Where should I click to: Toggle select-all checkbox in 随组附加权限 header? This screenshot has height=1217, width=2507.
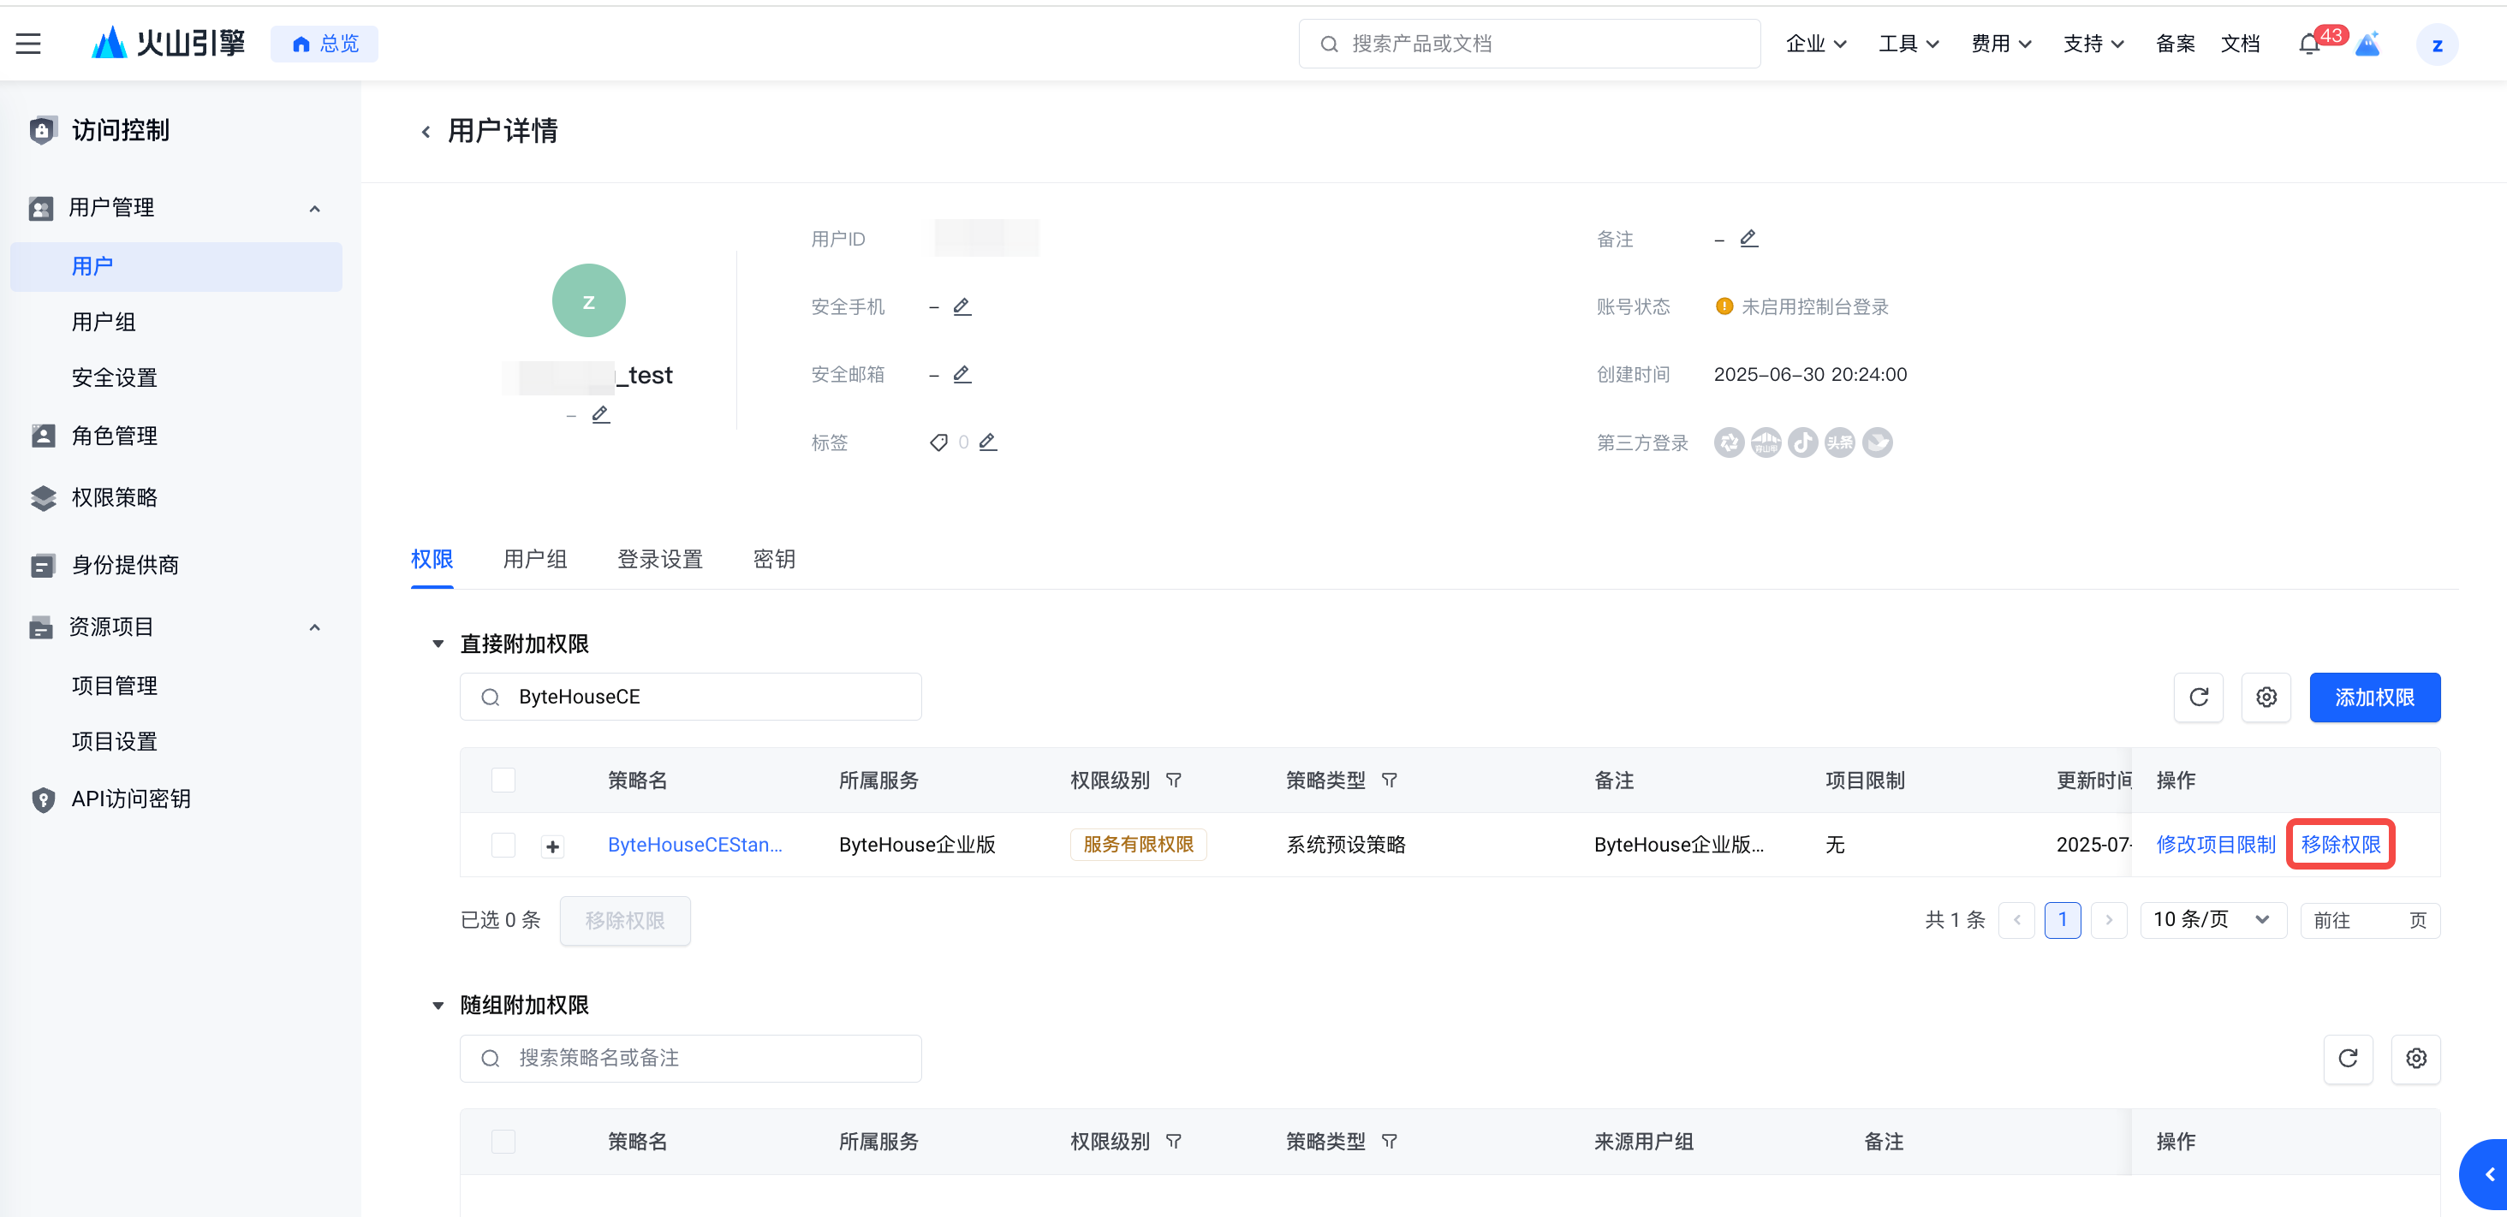pyautogui.click(x=503, y=1141)
